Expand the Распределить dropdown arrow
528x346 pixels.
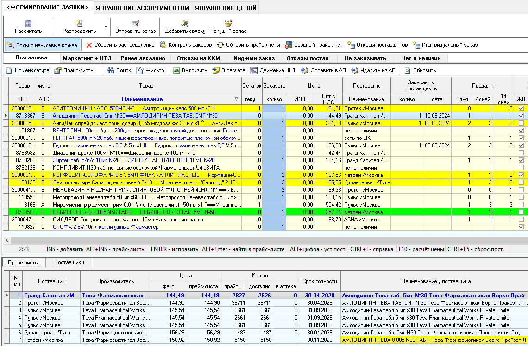click(x=106, y=27)
